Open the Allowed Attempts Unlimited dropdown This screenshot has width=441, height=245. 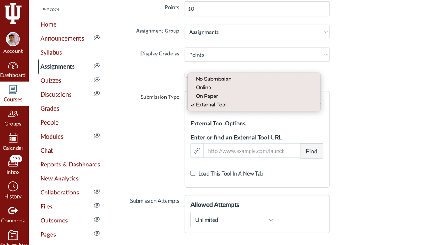tap(232, 220)
